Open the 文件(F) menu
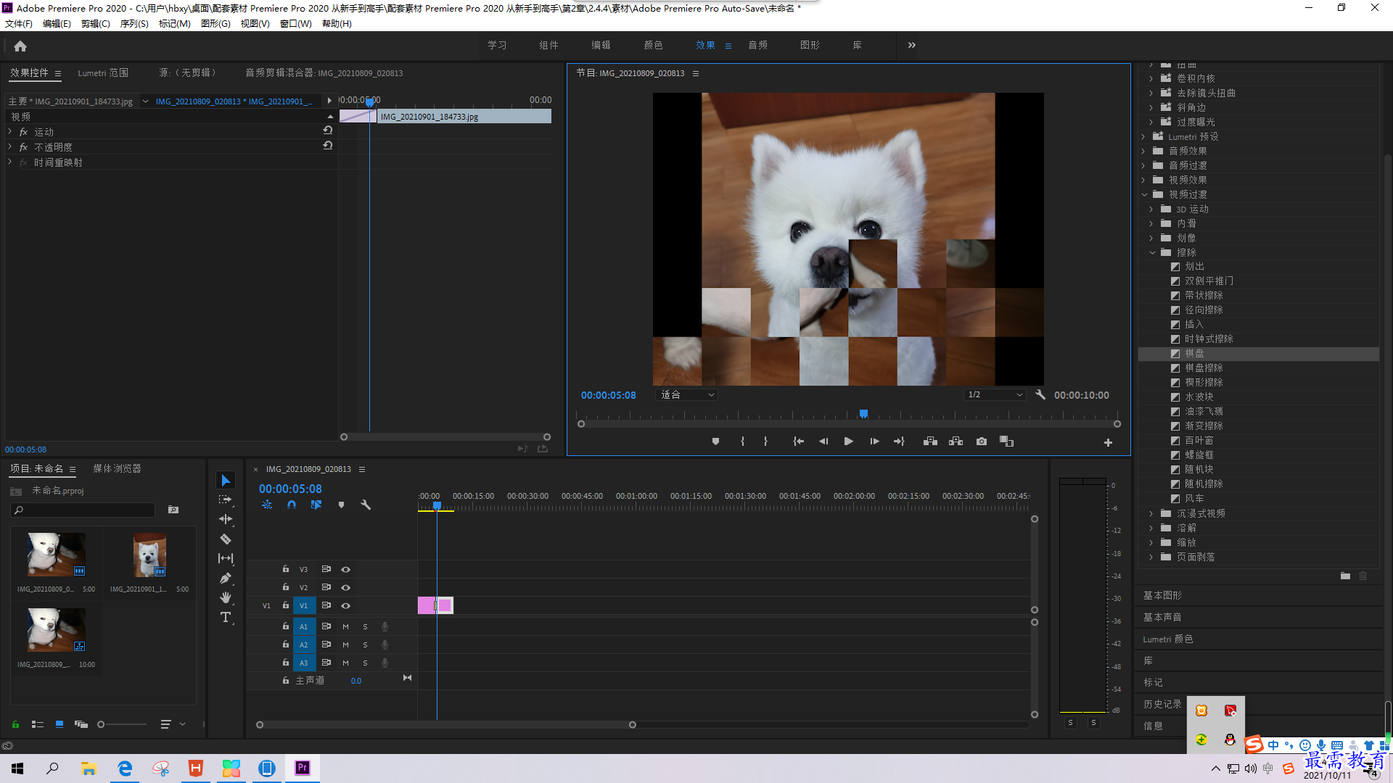The width and height of the screenshot is (1393, 783). click(19, 24)
